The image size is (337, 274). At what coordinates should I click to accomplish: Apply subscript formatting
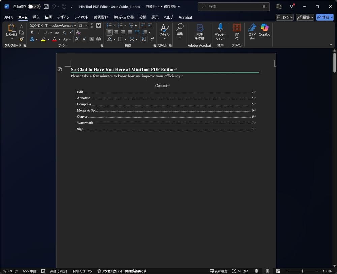[64, 32]
